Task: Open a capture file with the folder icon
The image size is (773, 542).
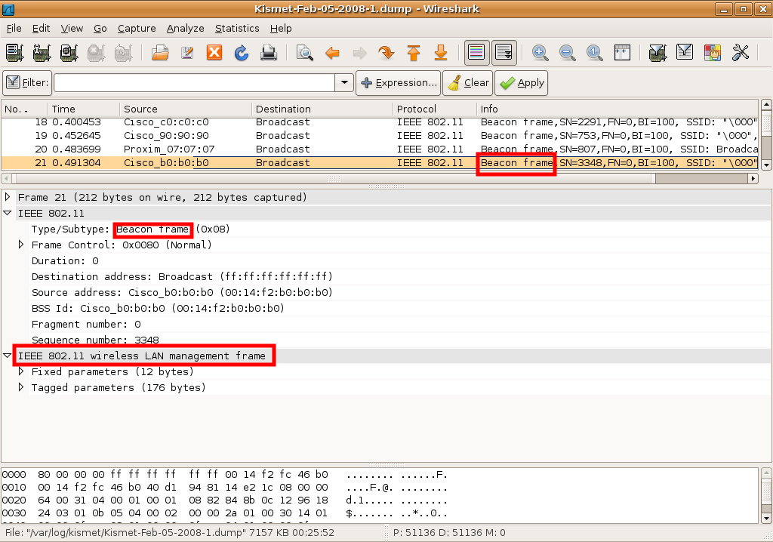Action: [x=160, y=53]
